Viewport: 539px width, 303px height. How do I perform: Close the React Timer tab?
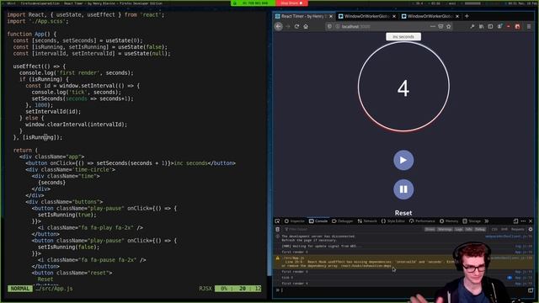click(331, 16)
